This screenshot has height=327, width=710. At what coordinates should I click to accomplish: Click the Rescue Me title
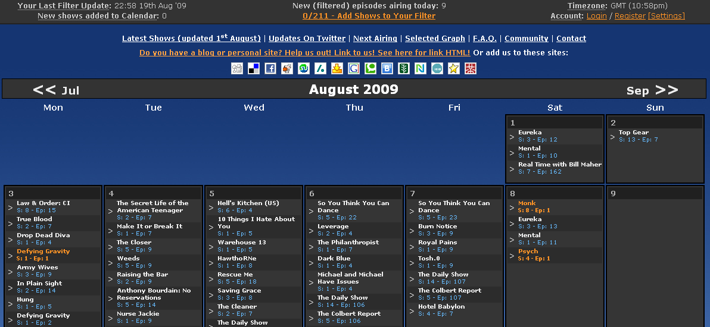pos(235,275)
